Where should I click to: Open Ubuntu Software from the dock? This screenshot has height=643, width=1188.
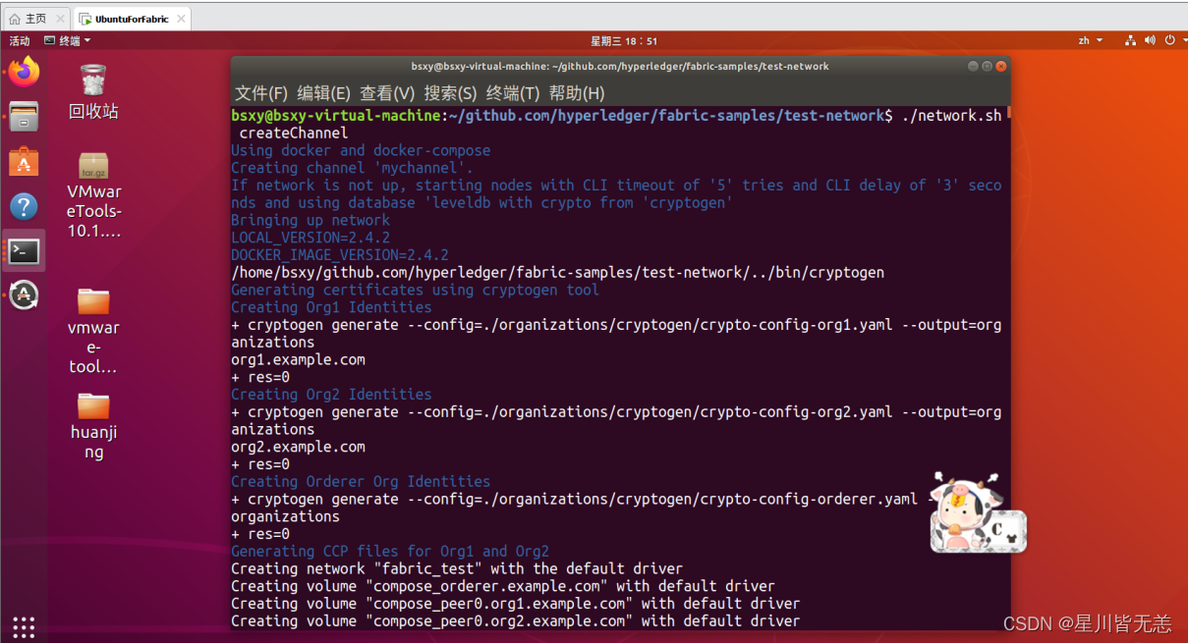pyautogui.click(x=24, y=161)
